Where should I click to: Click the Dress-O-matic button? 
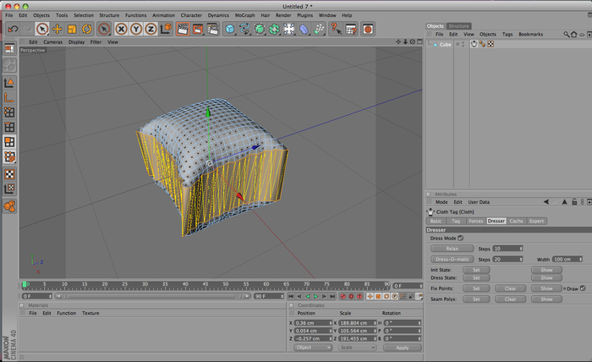[452, 260]
